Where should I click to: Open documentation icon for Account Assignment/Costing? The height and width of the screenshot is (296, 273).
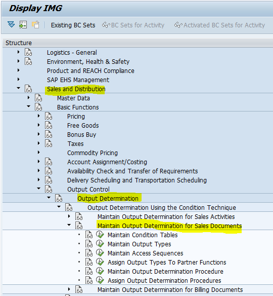click(49, 162)
